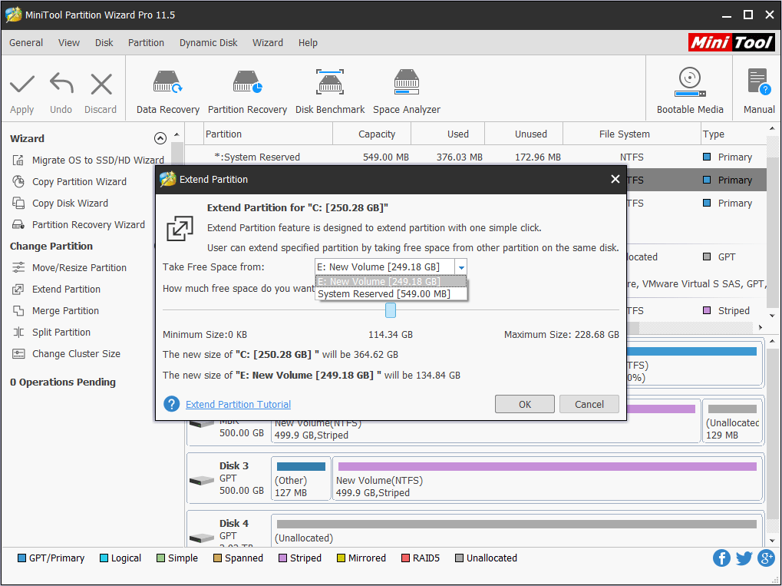Click the Disk 3 drive icon

[x=202, y=481]
